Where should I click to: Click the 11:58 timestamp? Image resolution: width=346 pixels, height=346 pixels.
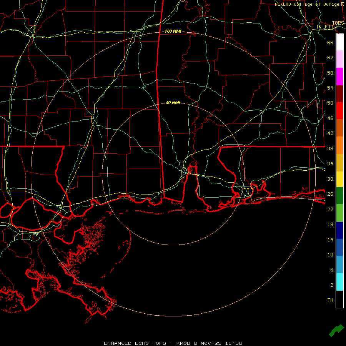click(234, 343)
